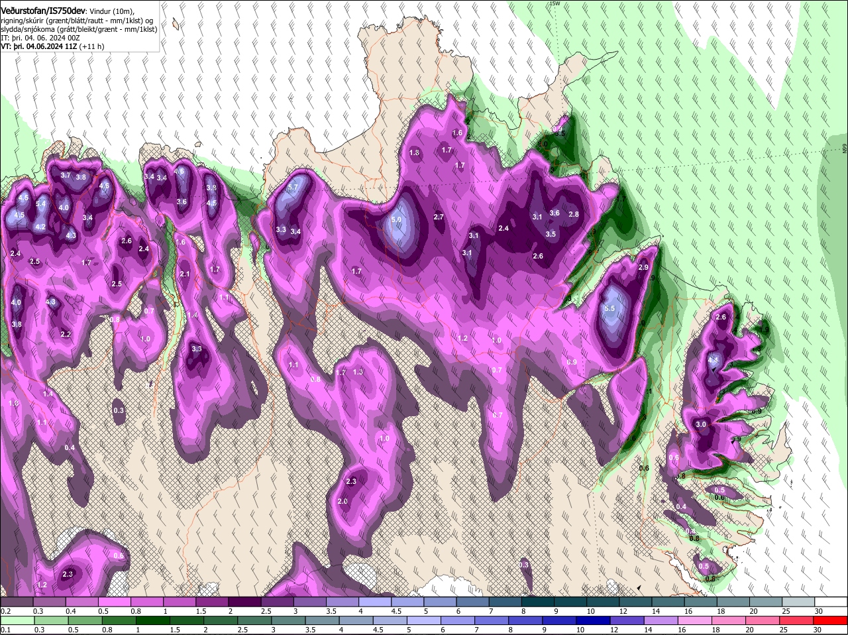Click the 2.9 precipitation value on the map
This screenshot has width=848, height=635.
pyautogui.click(x=643, y=268)
